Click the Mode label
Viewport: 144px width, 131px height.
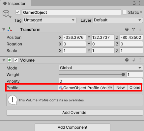coord(12,68)
